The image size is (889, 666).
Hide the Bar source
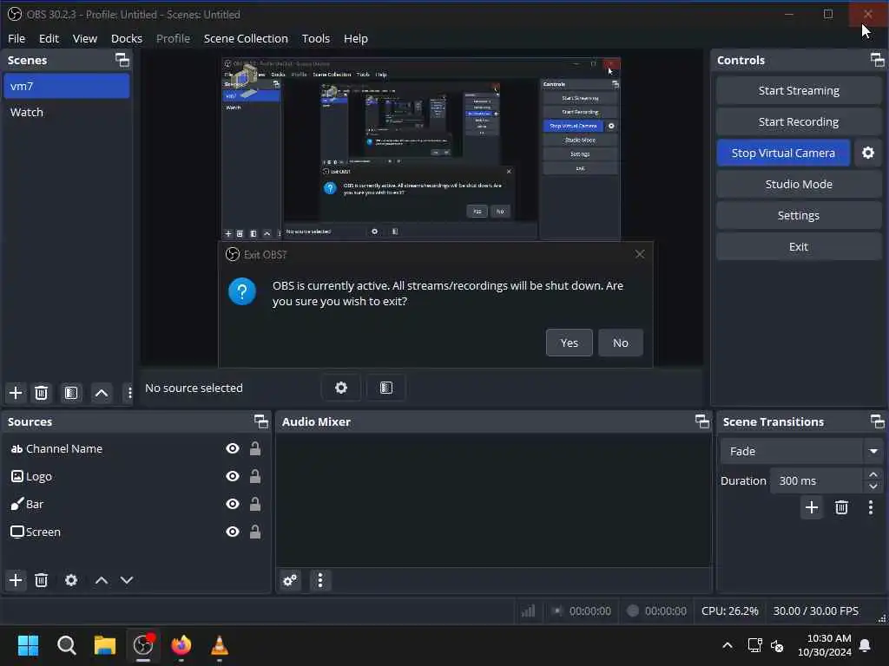(x=233, y=504)
